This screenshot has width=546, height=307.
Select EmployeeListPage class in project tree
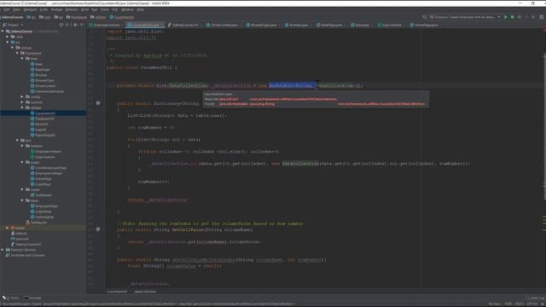(46, 173)
